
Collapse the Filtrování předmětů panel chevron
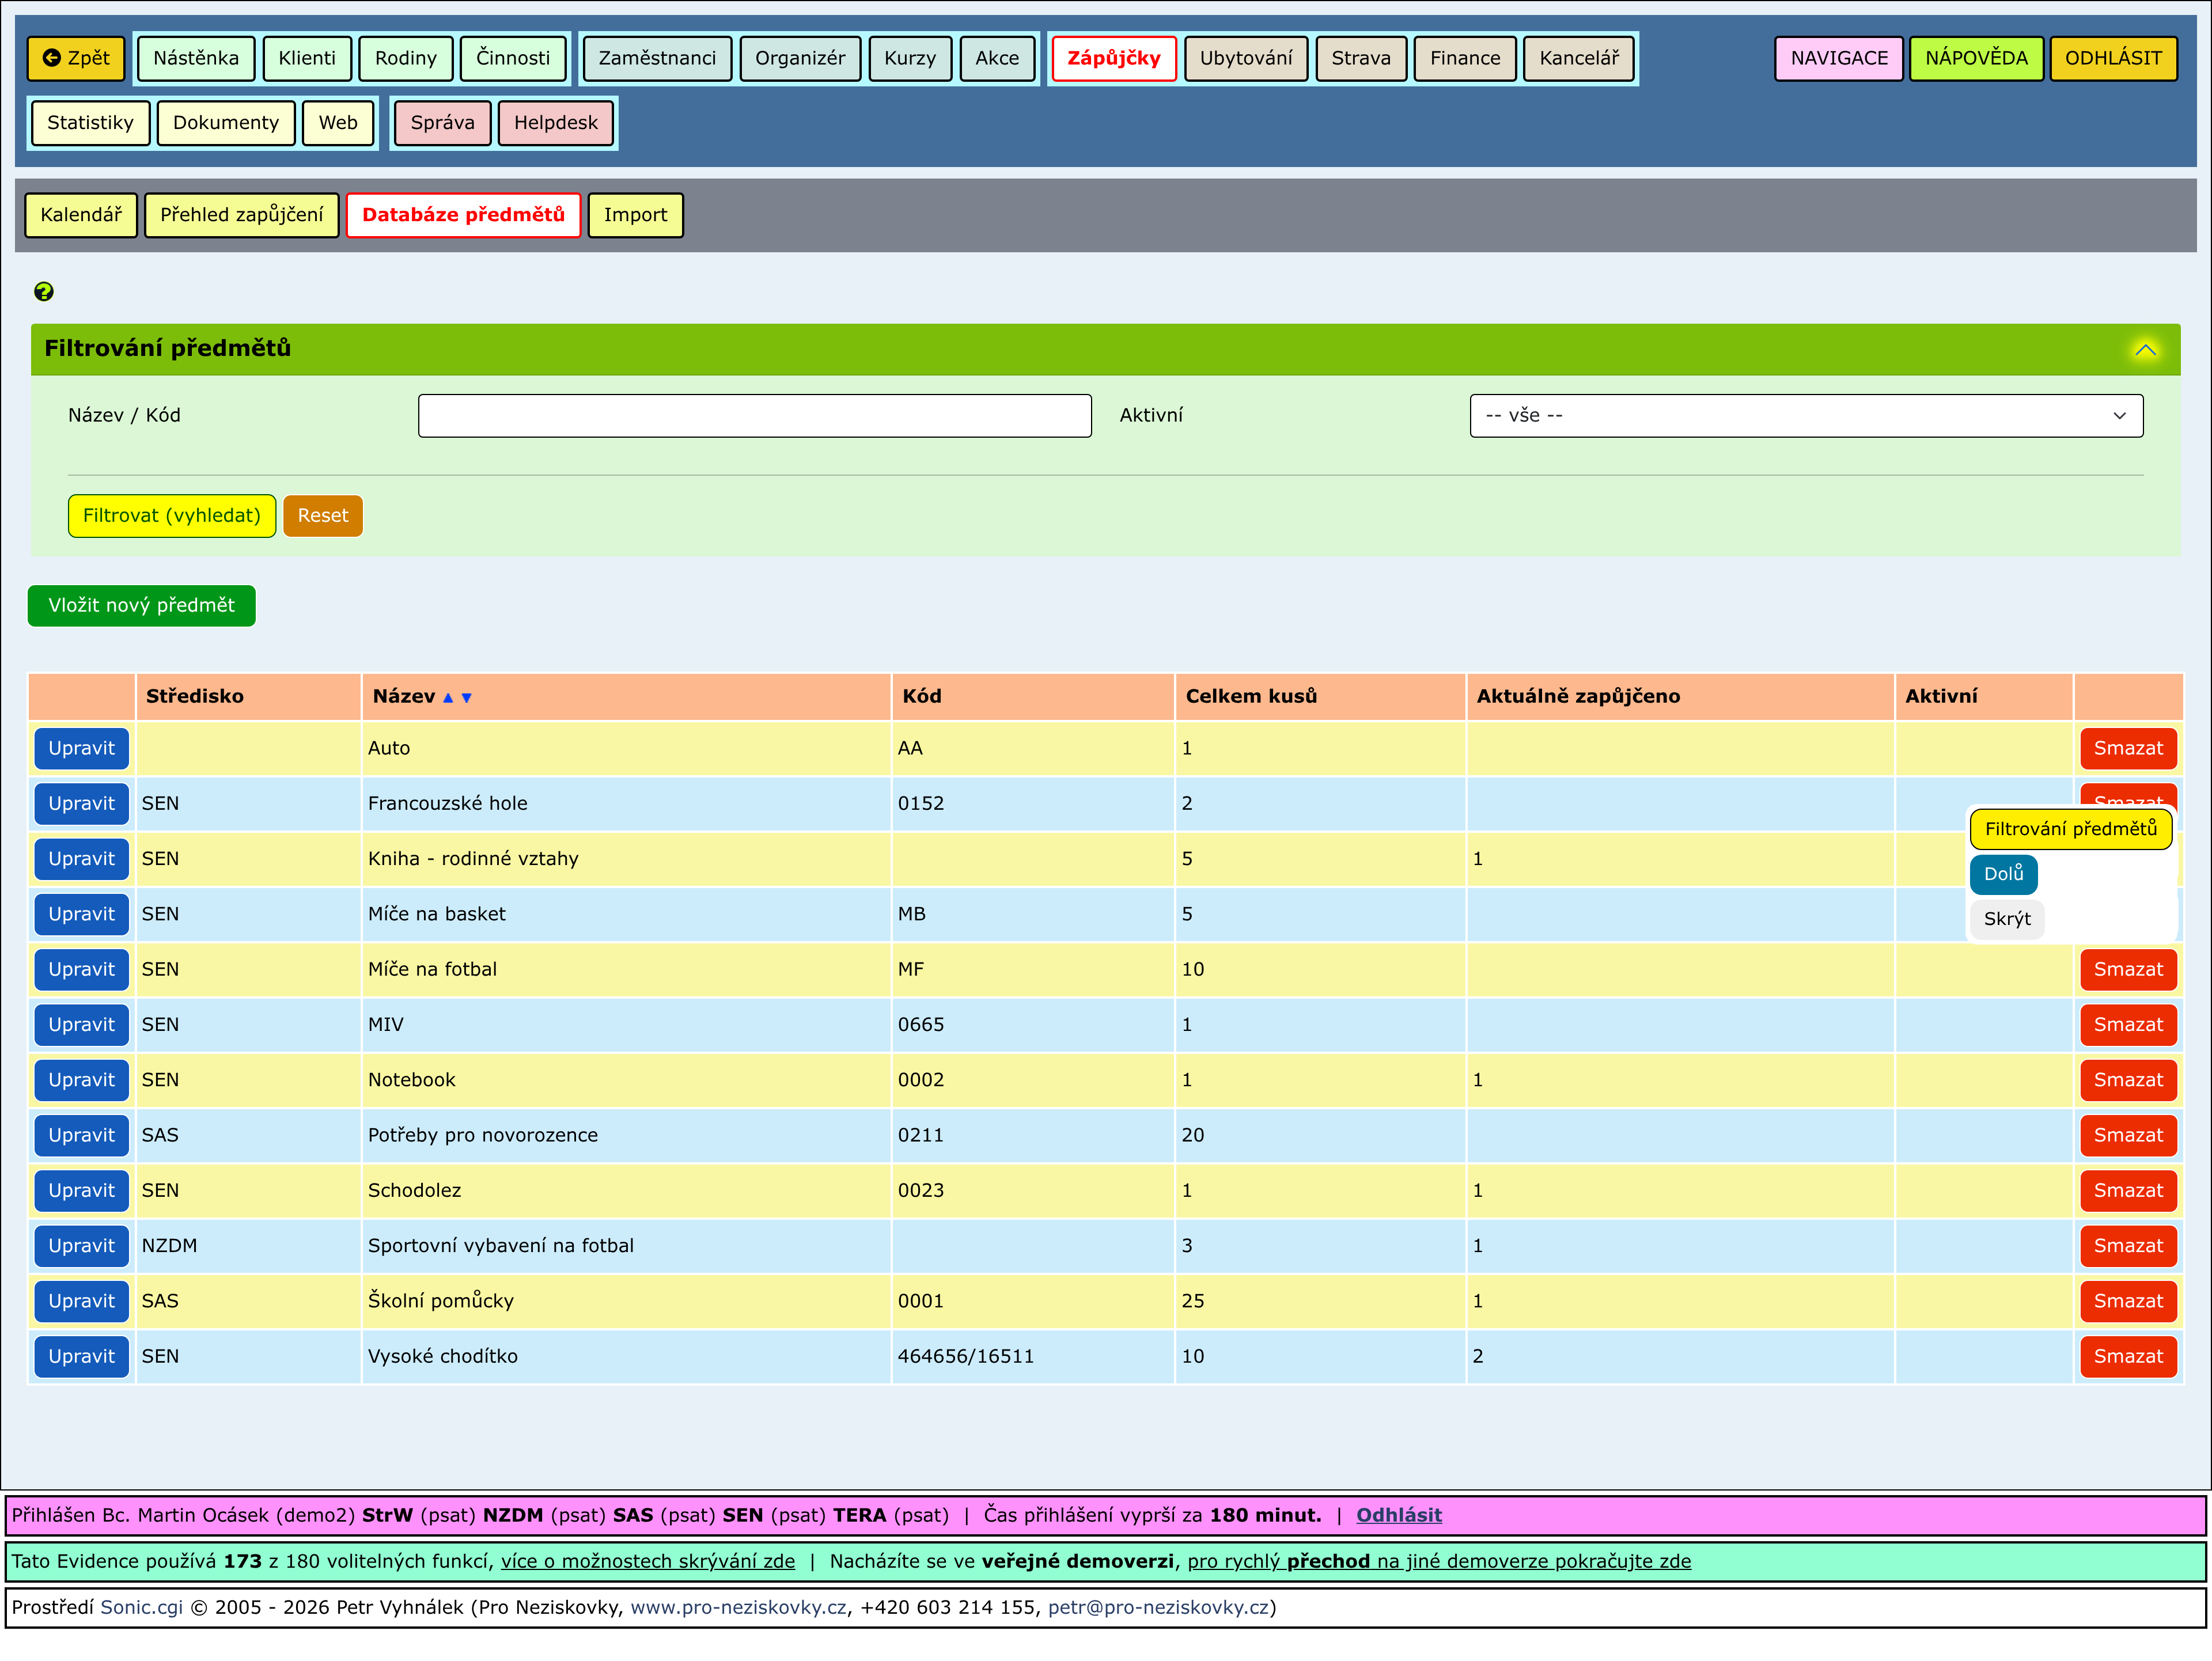2145,349
